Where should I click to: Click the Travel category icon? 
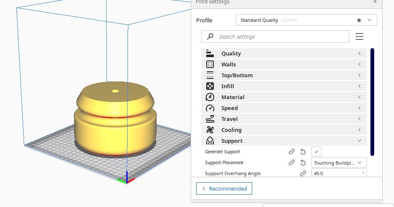click(210, 119)
